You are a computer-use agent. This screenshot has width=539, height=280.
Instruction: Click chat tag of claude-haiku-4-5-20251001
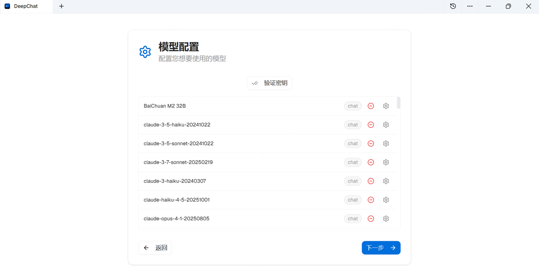353,200
